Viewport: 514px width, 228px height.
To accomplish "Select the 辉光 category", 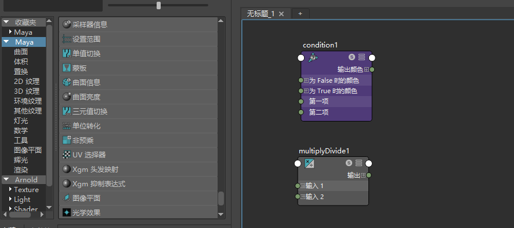I will (21, 160).
